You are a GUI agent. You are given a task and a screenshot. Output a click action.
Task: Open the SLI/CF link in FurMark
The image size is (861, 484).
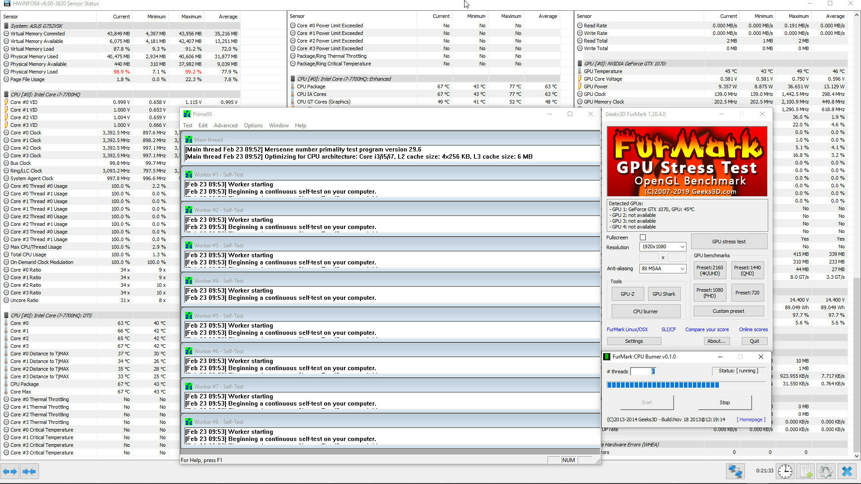point(668,330)
